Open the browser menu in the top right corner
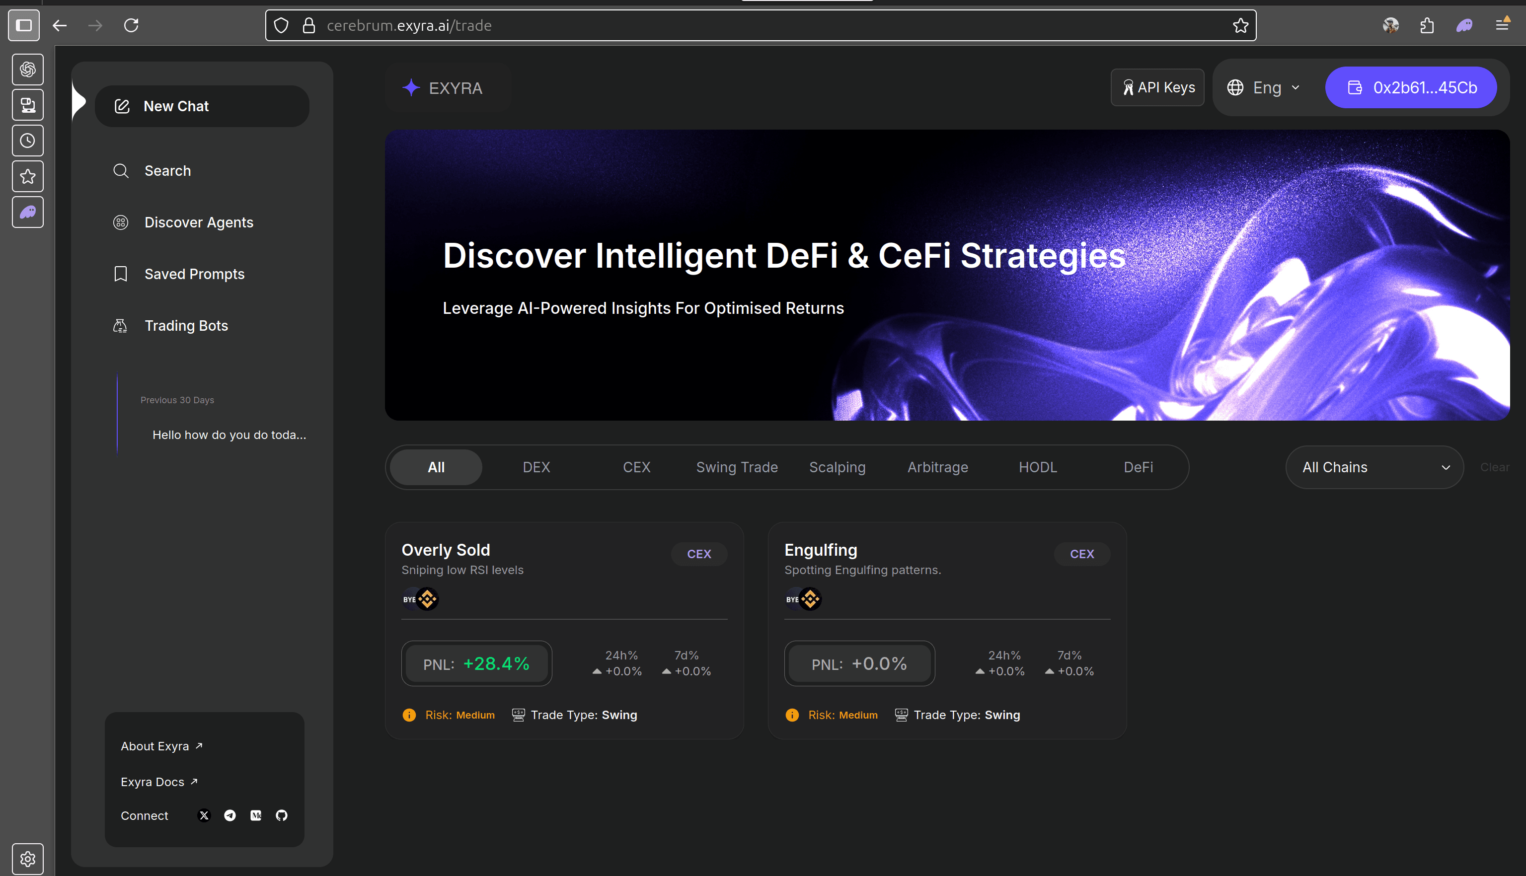The height and width of the screenshot is (876, 1526). pyautogui.click(x=1503, y=25)
